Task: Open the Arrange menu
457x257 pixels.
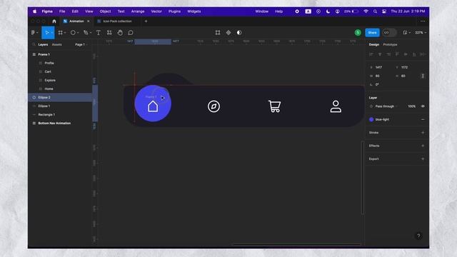Action: point(138,11)
